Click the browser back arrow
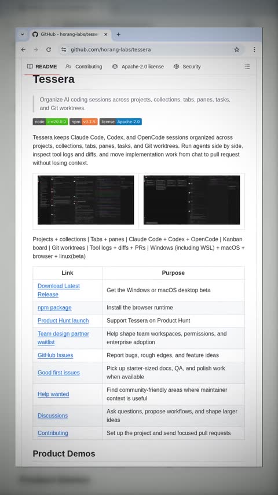The height and width of the screenshot is (495, 278). (x=23, y=50)
